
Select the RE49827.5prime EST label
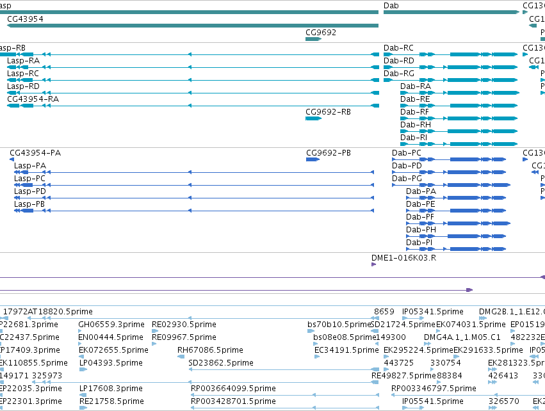point(403,376)
